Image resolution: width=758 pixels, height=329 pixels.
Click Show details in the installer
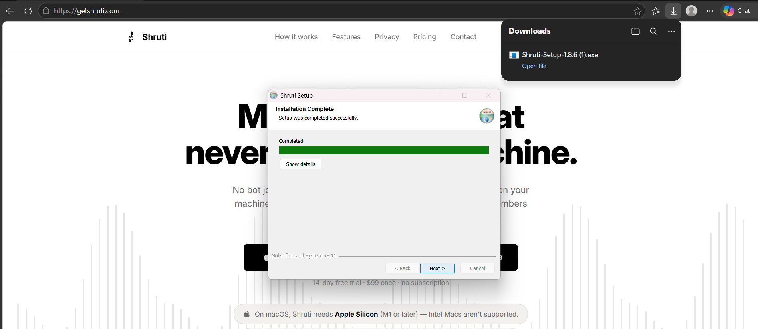[x=300, y=164]
